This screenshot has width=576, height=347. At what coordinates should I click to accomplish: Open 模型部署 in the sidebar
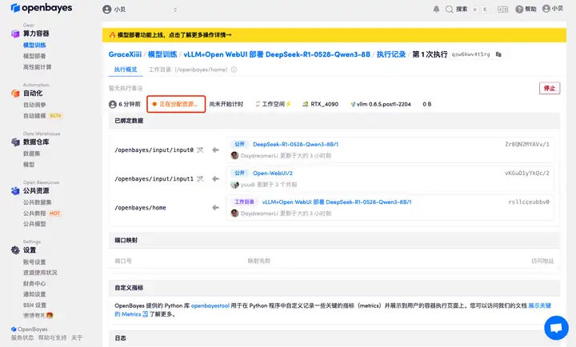(x=34, y=56)
